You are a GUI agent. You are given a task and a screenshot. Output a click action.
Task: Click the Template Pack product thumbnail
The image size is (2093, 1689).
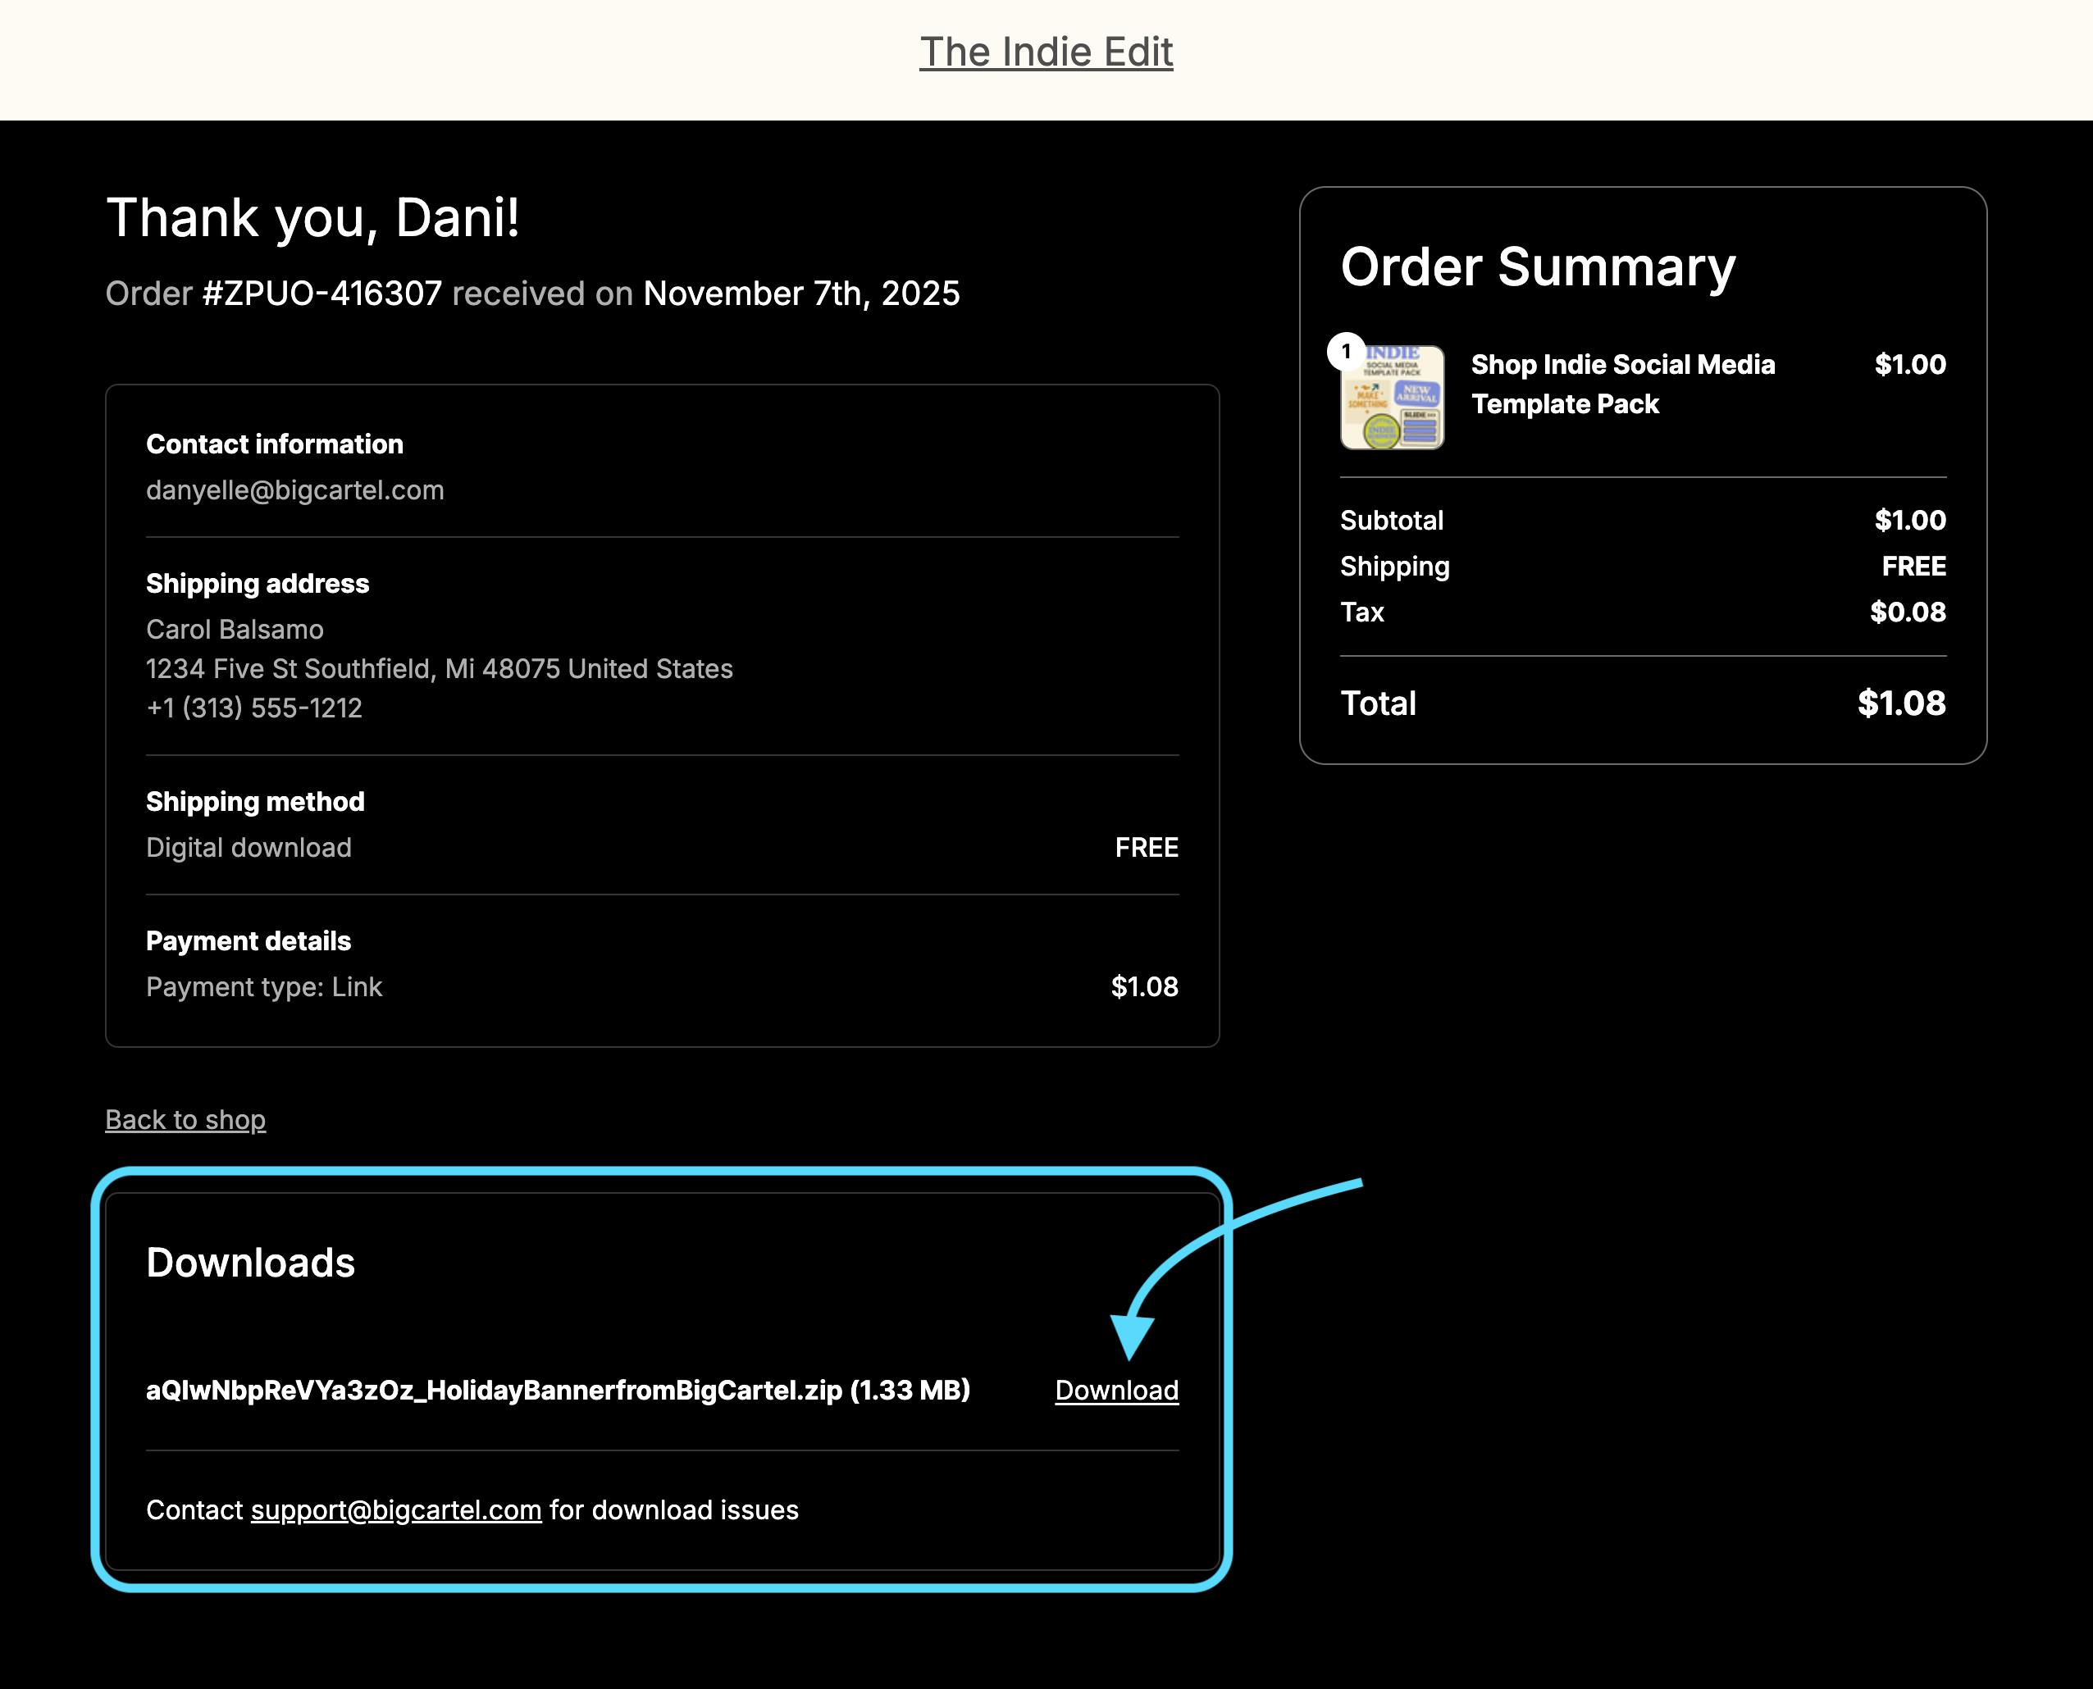pos(1393,399)
